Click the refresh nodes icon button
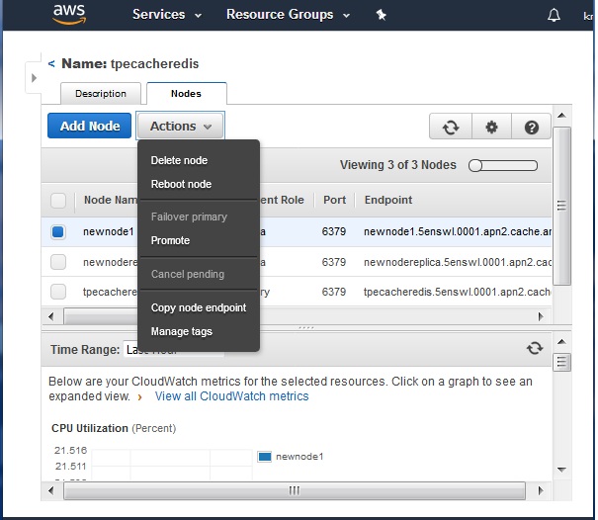The height and width of the screenshot is (520, 598). pyautogui.click(x=450, y=127)
